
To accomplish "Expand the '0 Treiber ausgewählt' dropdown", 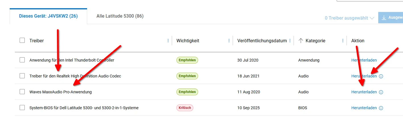I will pyautogui.click(x=349, y=18).
